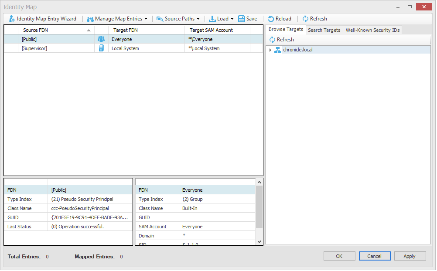Click the OK button
This screenshot has height=271, width=437.
coord(339,256)
